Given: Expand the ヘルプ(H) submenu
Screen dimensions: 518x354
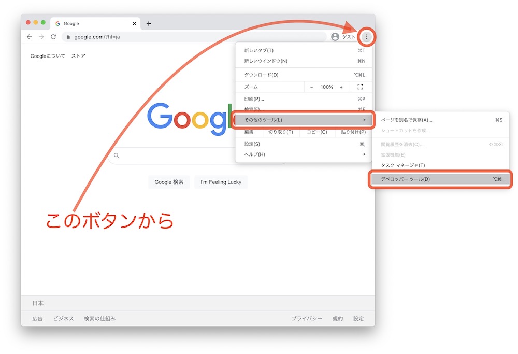Looking at the screenshot, I should click(x=304, y=154).
